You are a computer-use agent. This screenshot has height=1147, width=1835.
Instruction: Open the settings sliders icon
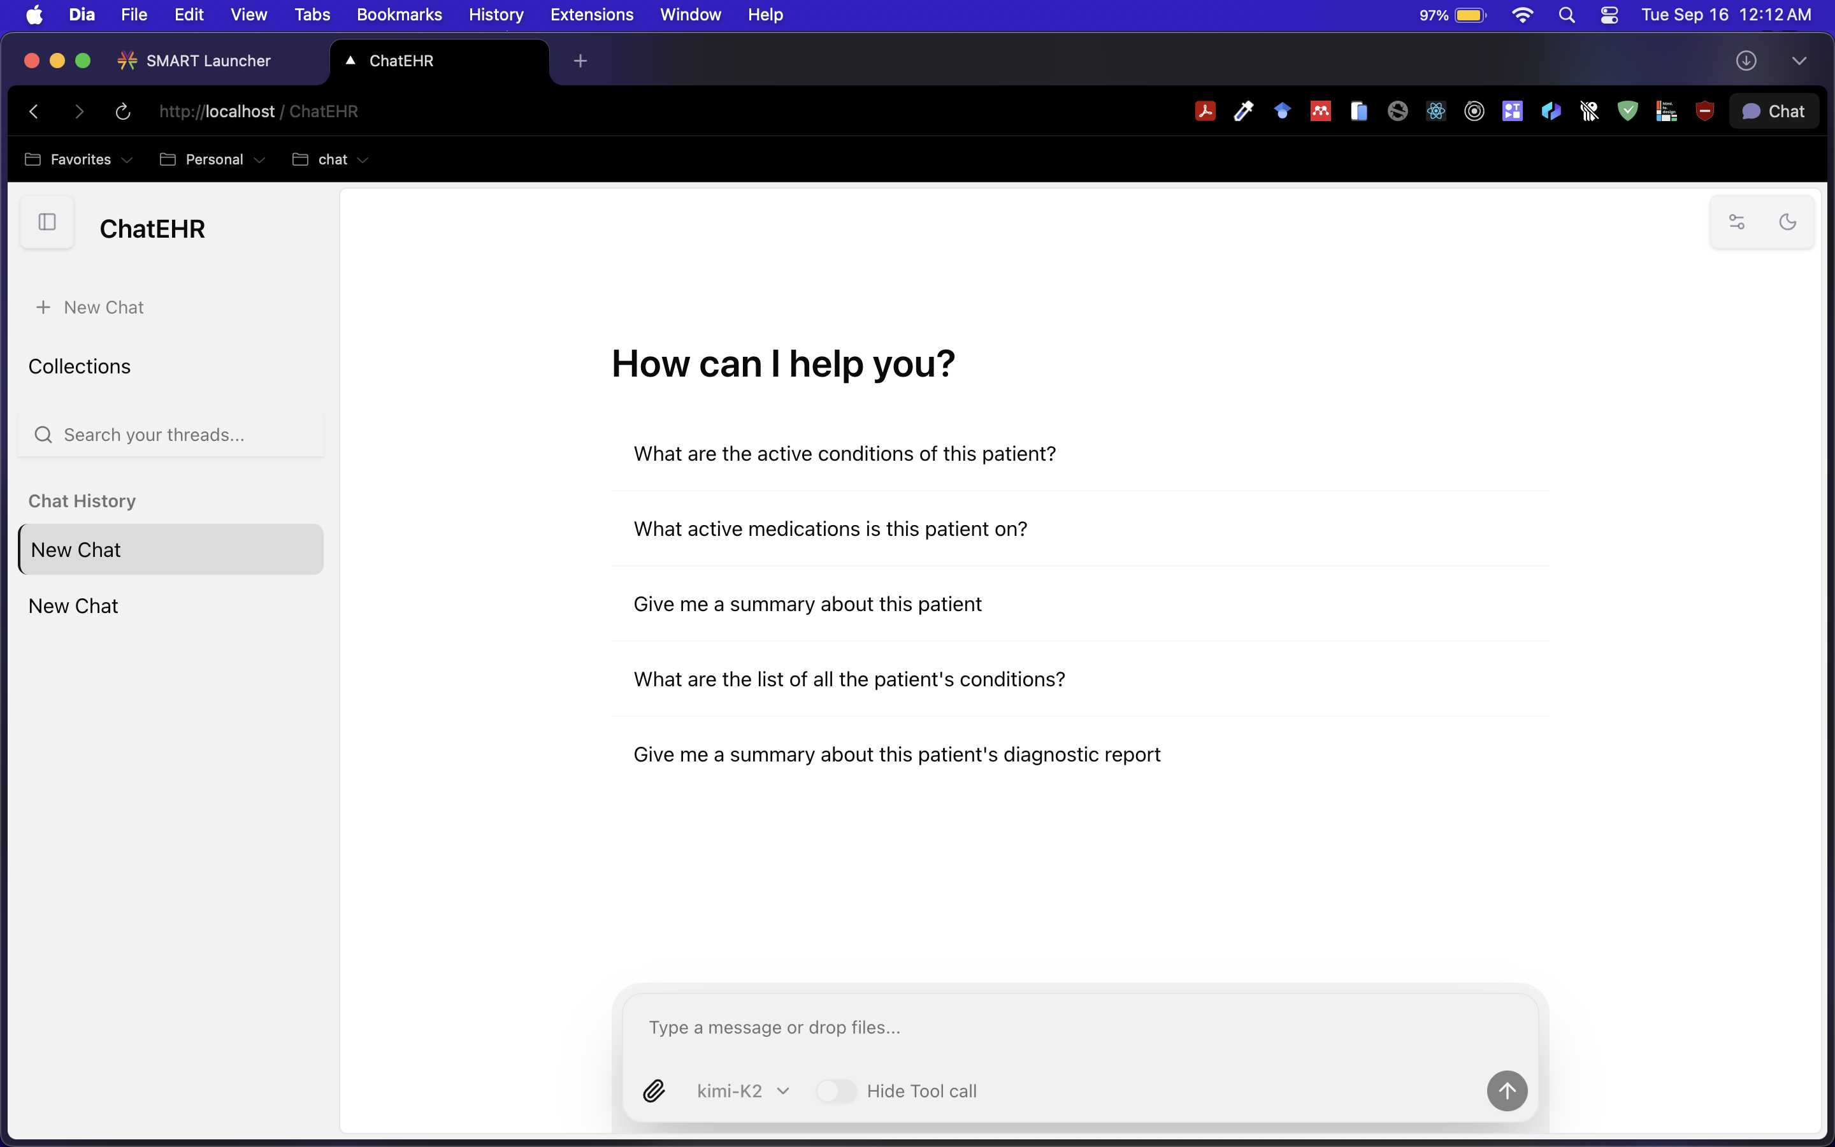1736,222
